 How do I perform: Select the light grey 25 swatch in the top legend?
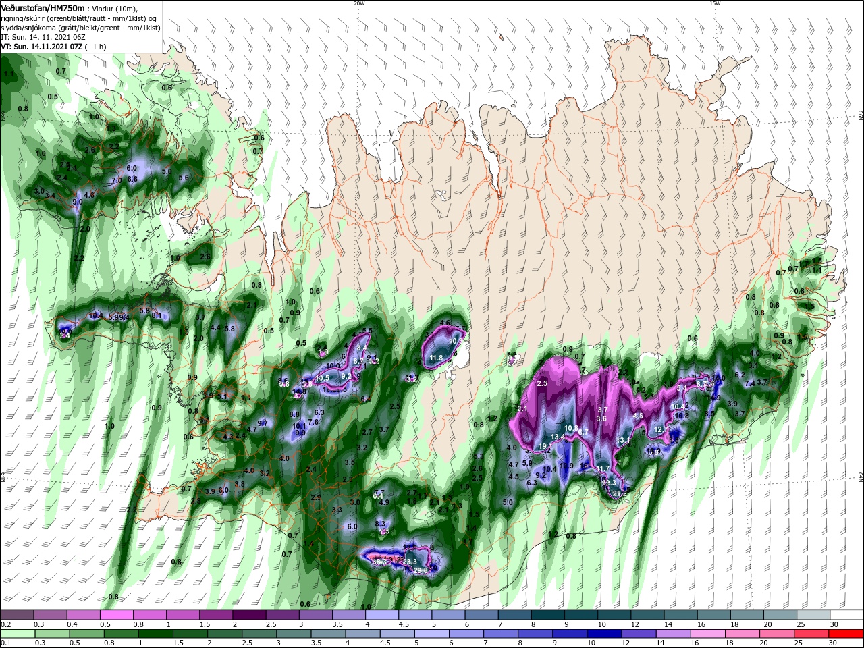[x=814, y=614]
